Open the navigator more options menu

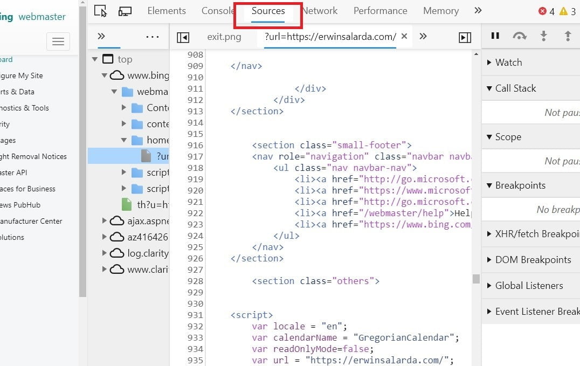coord(152,36)
